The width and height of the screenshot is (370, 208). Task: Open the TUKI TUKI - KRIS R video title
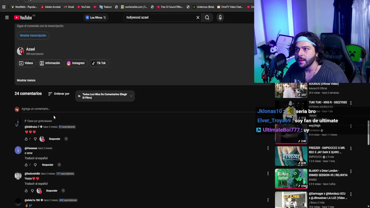(x=328, y=102)
